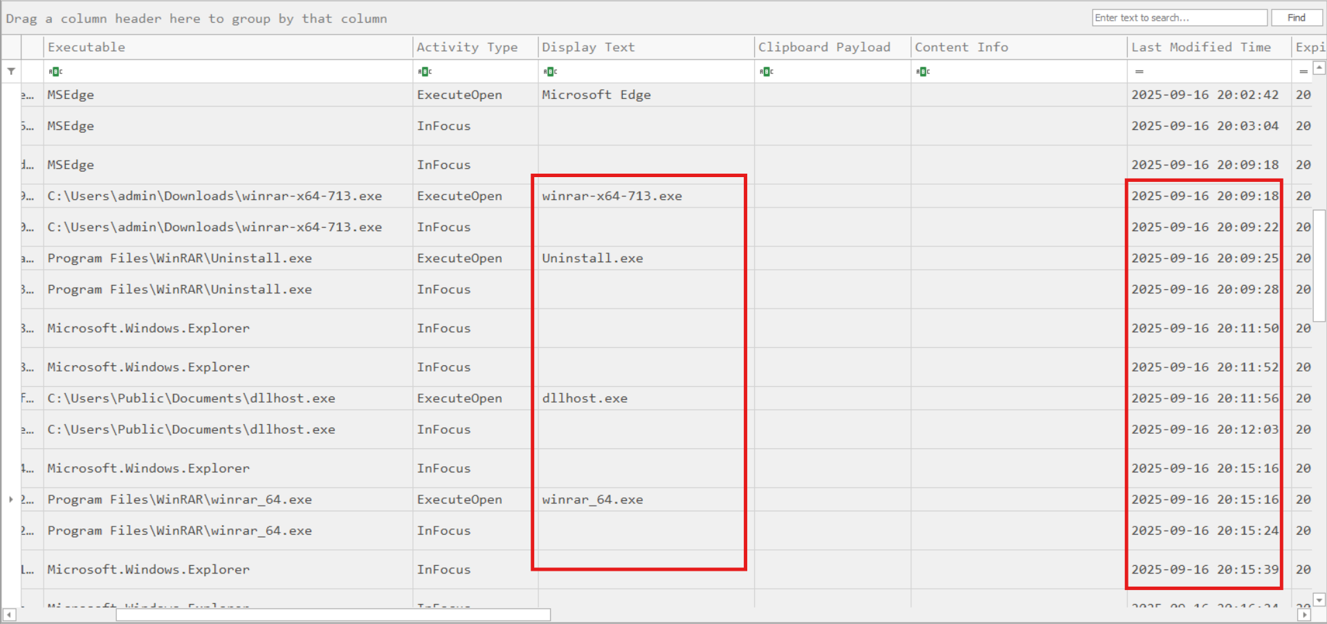Viewport: 1327px width, 624px height.
Task: Open the Display Text filter condition icon
Action: coord(550,71)
